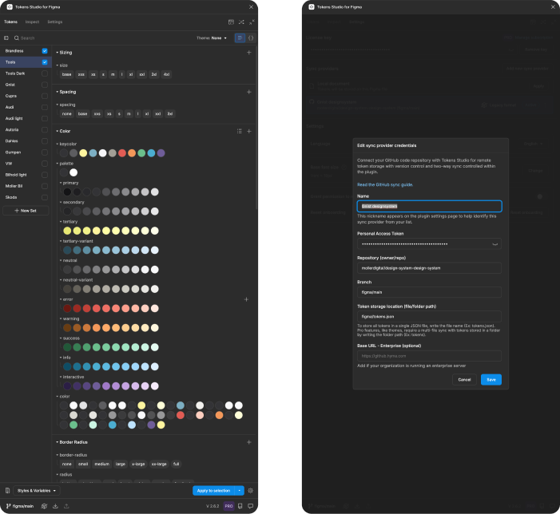Image resolution: width=560 pixels, height=514 pixels.
Task: Click the New Set button
Action: pyautogui.click(x=26, y=211)
